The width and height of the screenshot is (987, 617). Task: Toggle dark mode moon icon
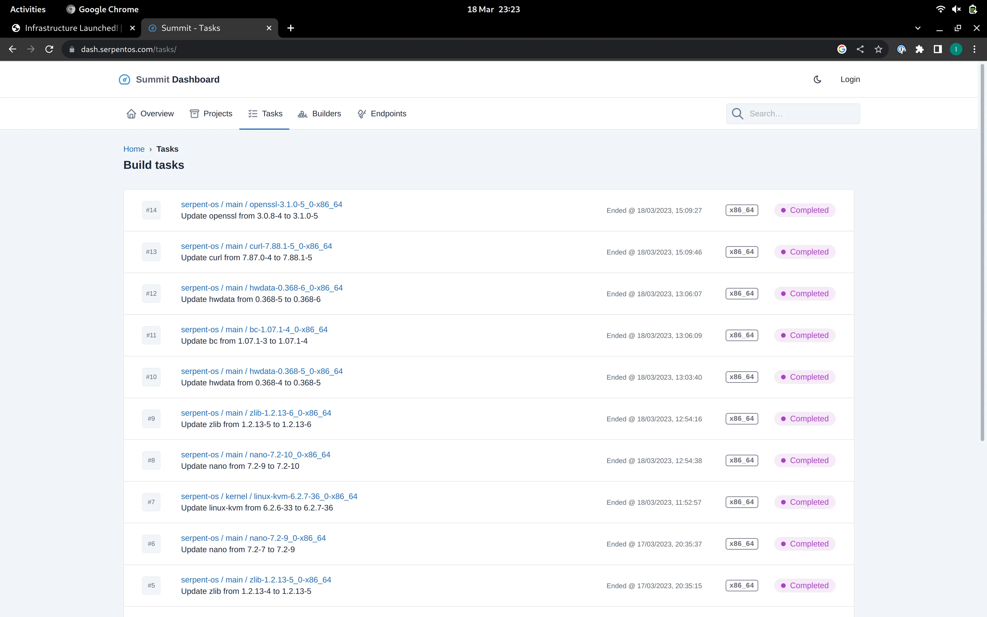coord(817,80)
